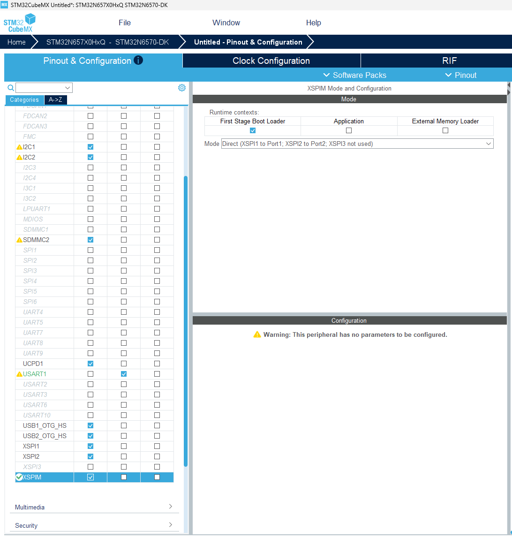This screenshot has height=539, width=512.
Task: Open the File menu
Action: (124, 23)
